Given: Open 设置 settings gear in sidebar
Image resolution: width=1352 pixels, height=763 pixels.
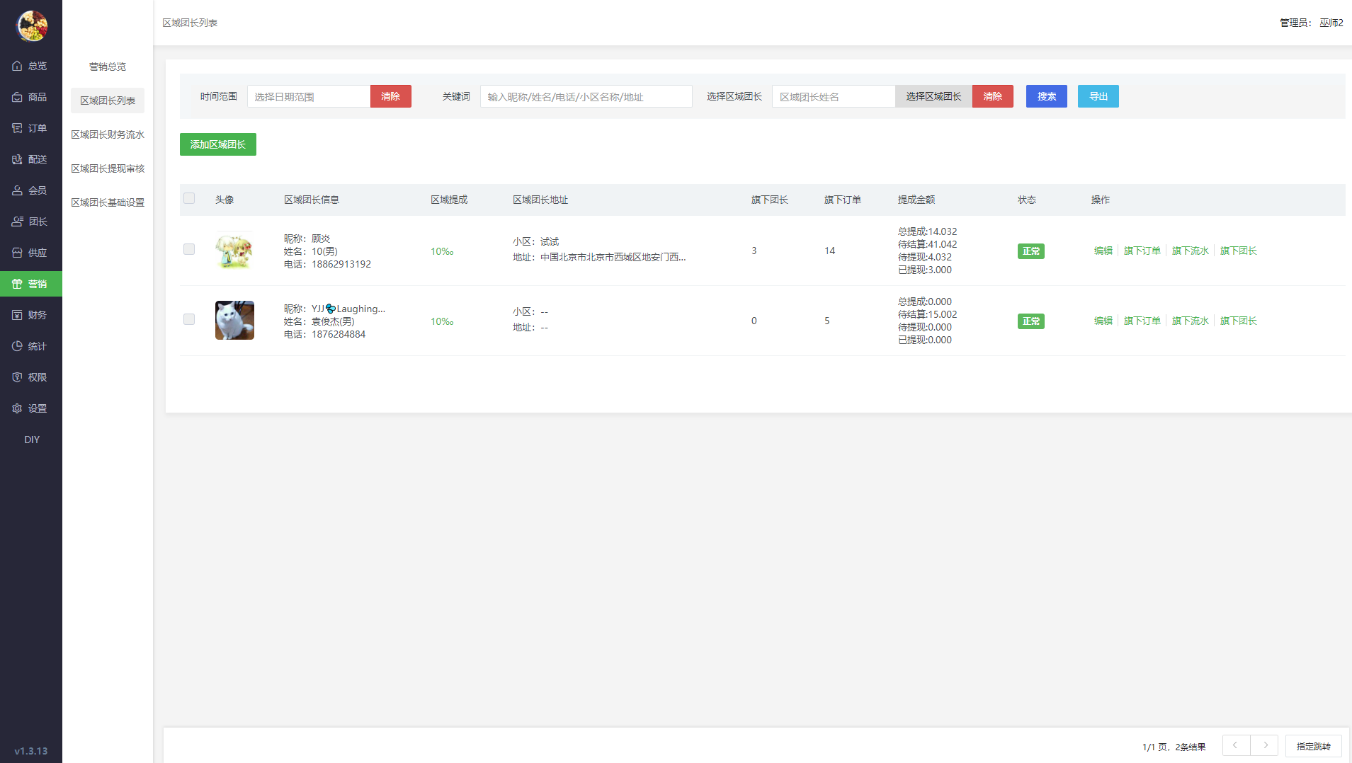Looking at the screenshot, I should pyautogui.click(x=18, y=408).
